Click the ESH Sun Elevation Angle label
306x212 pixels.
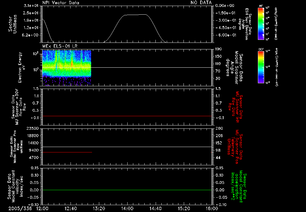[x=245, y=24]
